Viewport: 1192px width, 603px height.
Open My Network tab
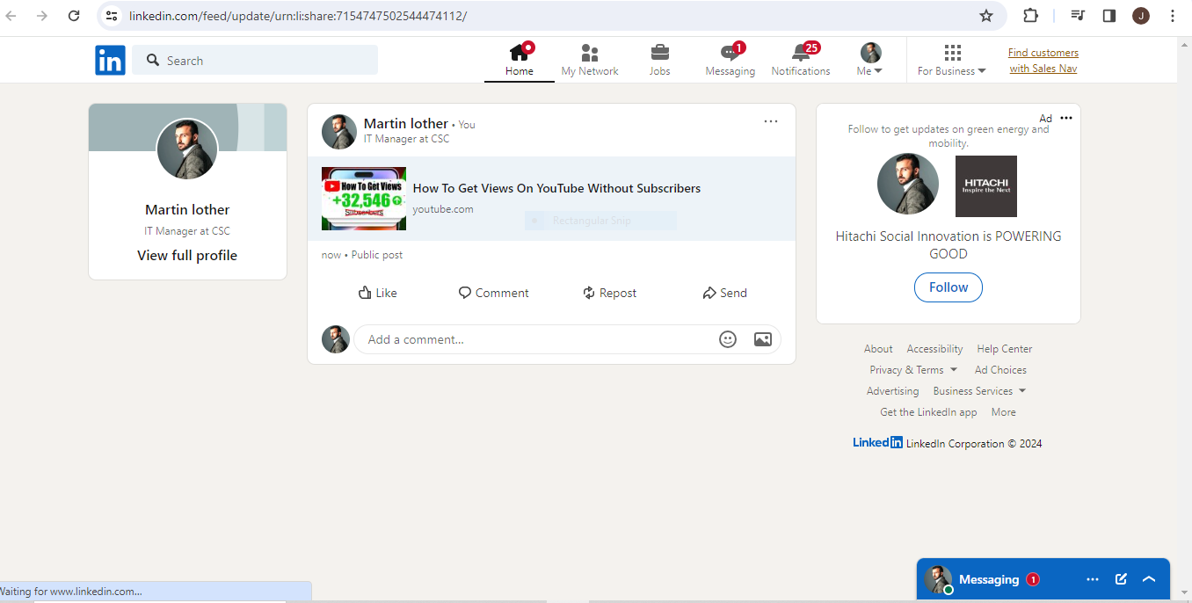pos(590,61)
